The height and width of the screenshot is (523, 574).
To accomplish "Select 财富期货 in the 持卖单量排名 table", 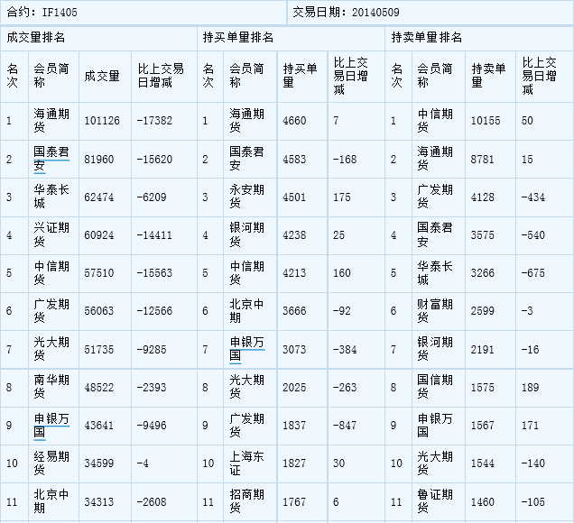I will pyautogui.click(x=434, y=311).
